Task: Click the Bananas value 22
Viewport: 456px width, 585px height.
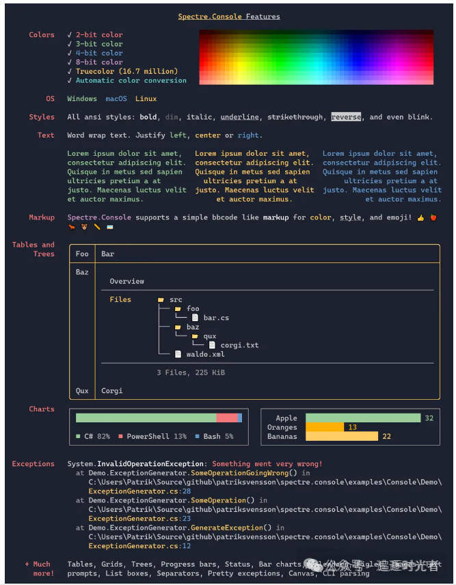Action: pyautogui.click(x=386, y=436)
